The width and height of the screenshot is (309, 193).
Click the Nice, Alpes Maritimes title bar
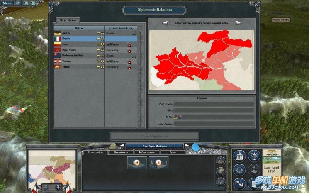tap(155, 146)
